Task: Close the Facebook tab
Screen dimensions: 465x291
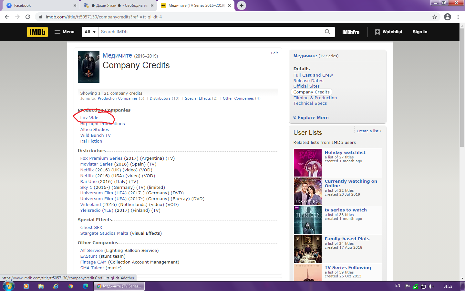Action: click(75, 5)
